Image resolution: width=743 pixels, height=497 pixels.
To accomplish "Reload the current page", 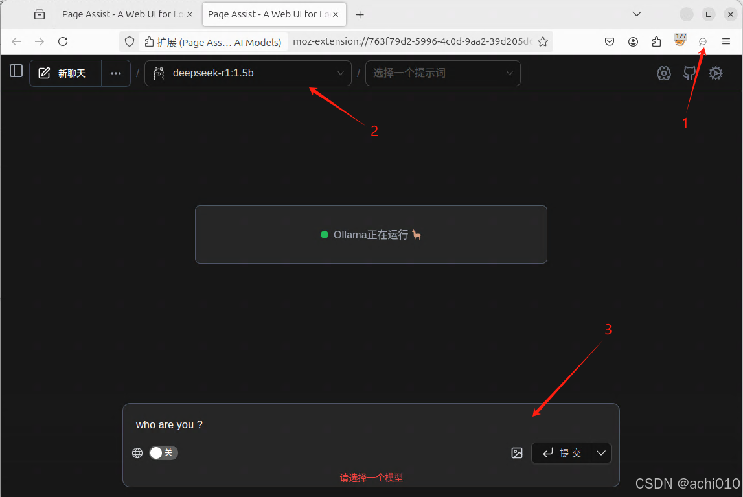I will 63,41.
